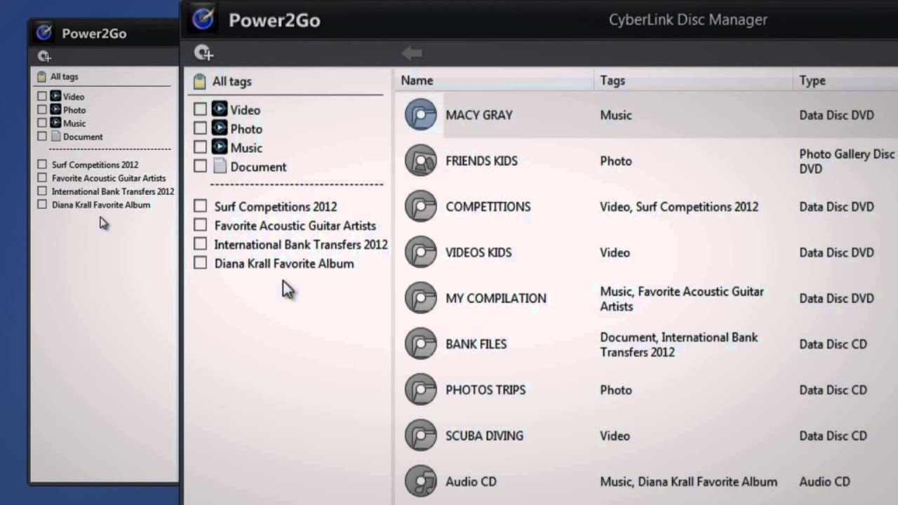Viewport: 898px width, 505px height.
Task: Tick Surf Competitions 2012 in back window
Action: (42, 165)
